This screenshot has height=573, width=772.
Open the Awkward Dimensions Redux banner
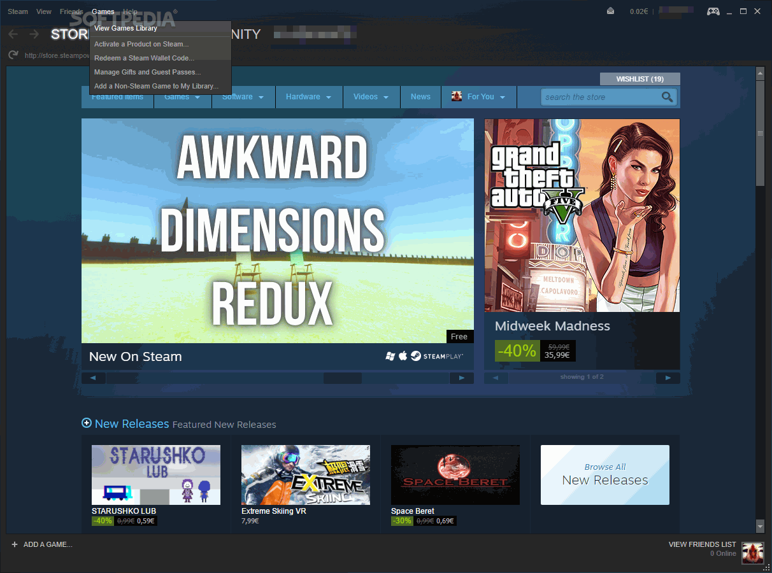tap(278, 230)
